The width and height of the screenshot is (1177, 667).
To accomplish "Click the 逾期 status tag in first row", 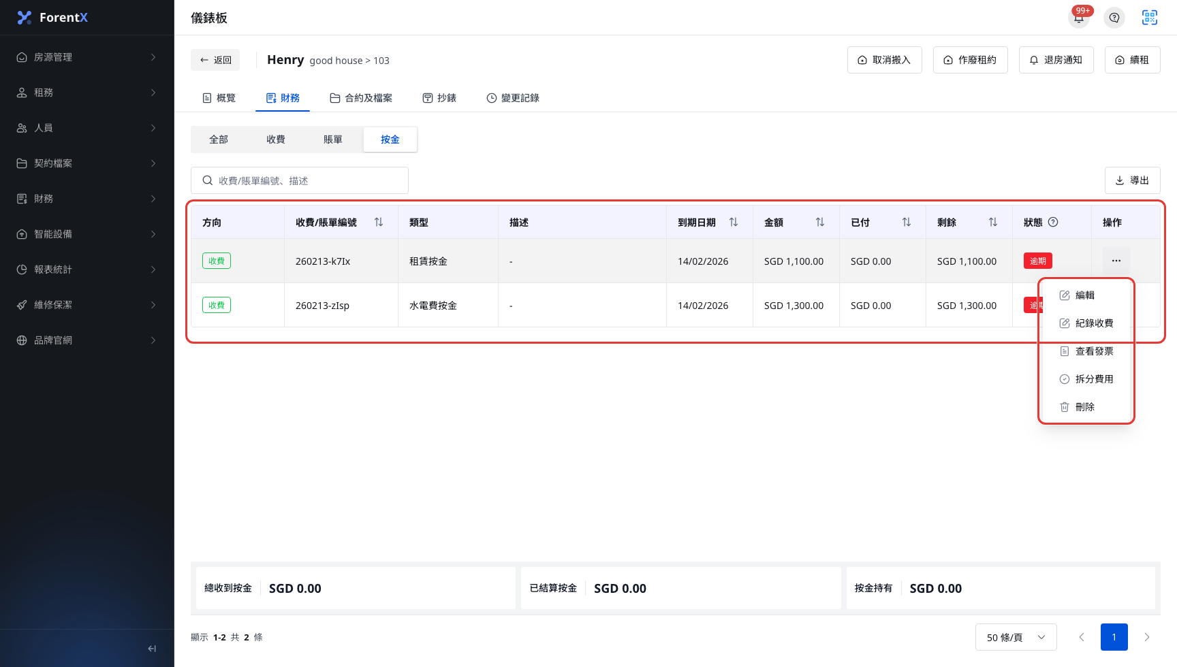I will (x=1038, y=261).
